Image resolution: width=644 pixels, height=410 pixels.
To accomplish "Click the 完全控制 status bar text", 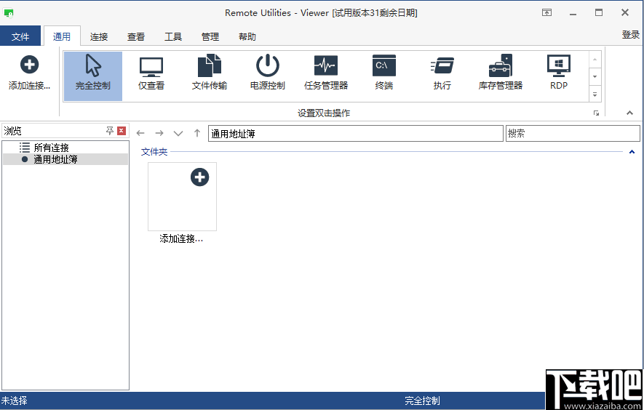I will pyautogui.click(x=422, y=401).
